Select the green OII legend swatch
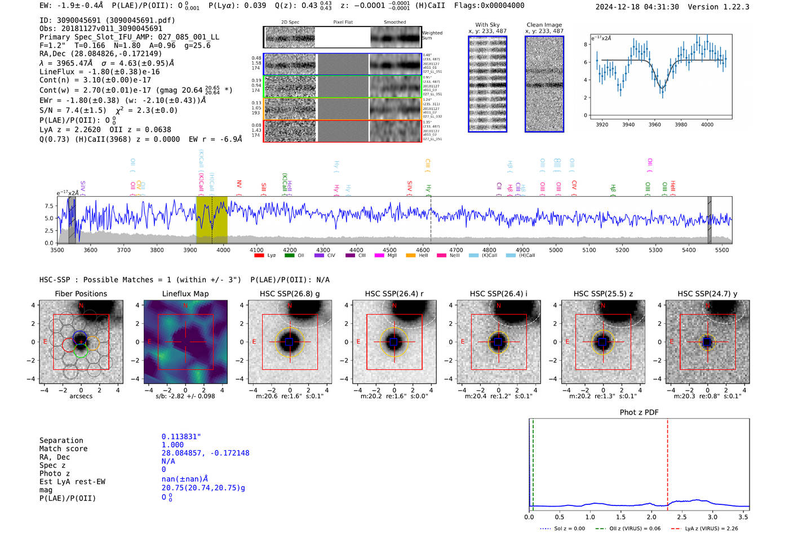 (289, 255)
